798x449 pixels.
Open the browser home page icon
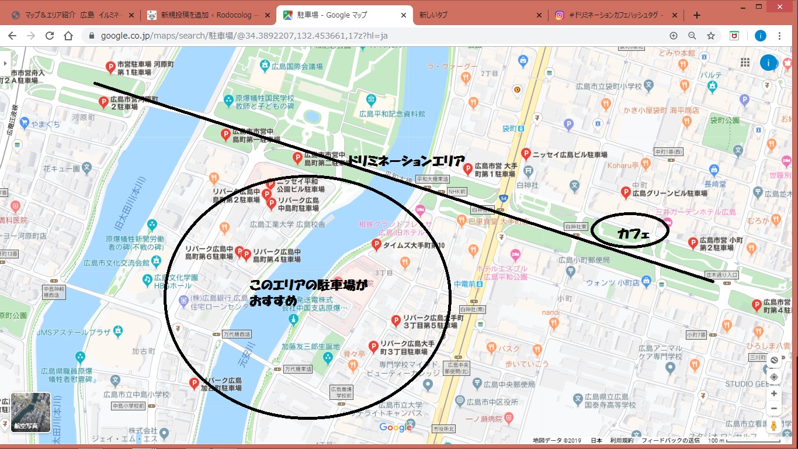(68, 36)
